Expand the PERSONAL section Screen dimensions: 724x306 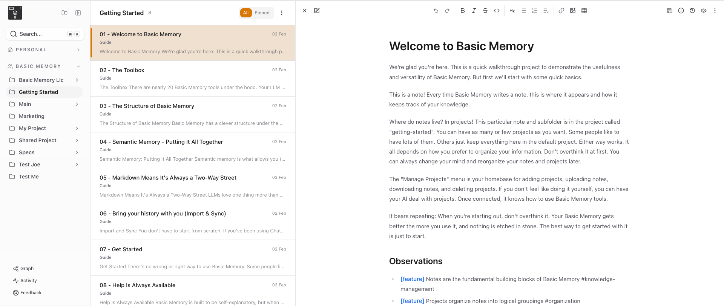tap(78, 50)
